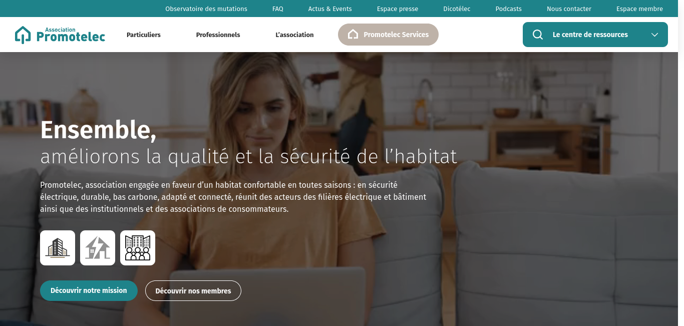Open Espace membre link

pyautogui.click(x=639, y=9)
